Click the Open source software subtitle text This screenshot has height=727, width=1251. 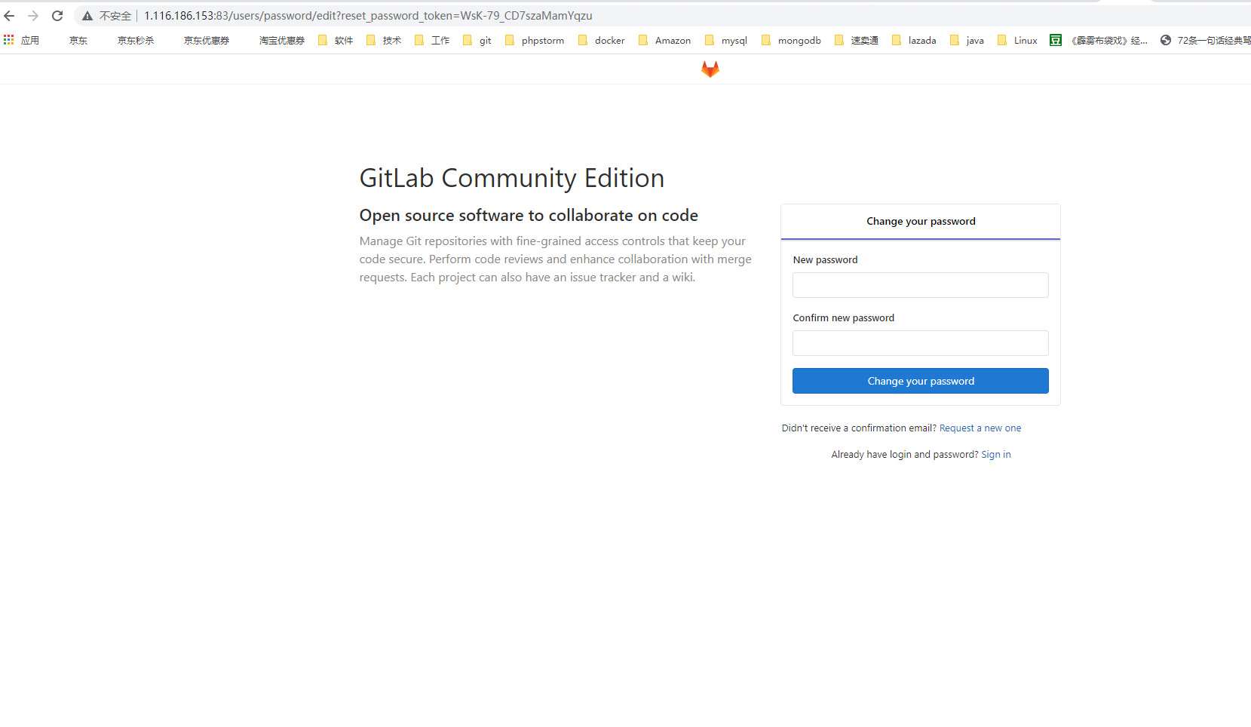click(x=529, y=216)
